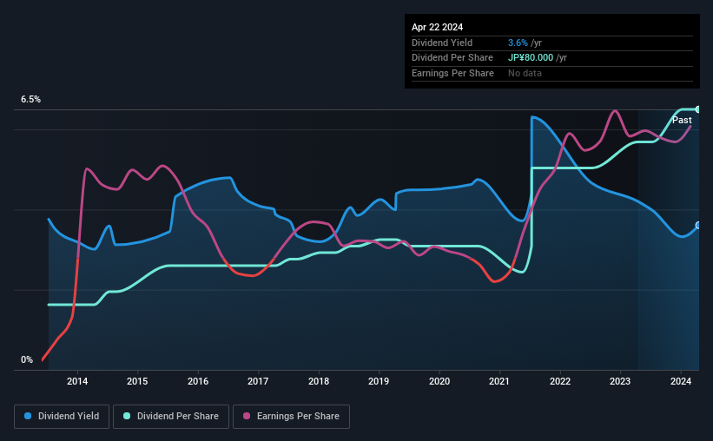The height and width of the screenshot is (441, 713).
Task: Click the "No data" earnings value in tooltip
Action: (525, 73)
